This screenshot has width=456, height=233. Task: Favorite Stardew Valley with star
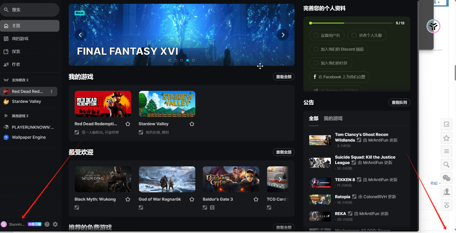(192, 124)
